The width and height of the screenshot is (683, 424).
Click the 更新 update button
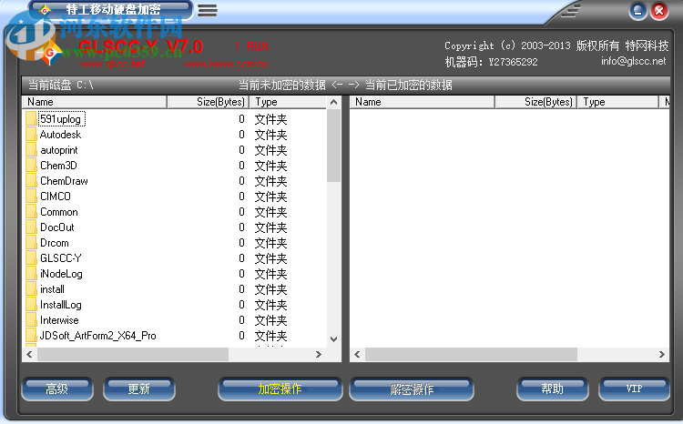(x=139, y=389)
